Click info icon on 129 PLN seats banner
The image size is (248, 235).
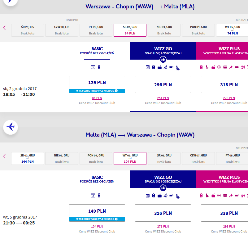point(116,91)
